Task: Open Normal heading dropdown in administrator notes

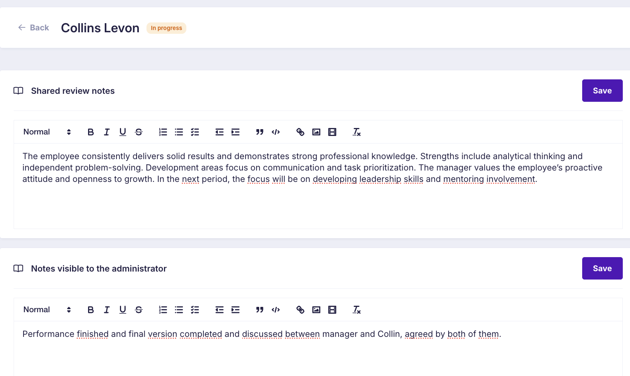Action: click(47, 310)
